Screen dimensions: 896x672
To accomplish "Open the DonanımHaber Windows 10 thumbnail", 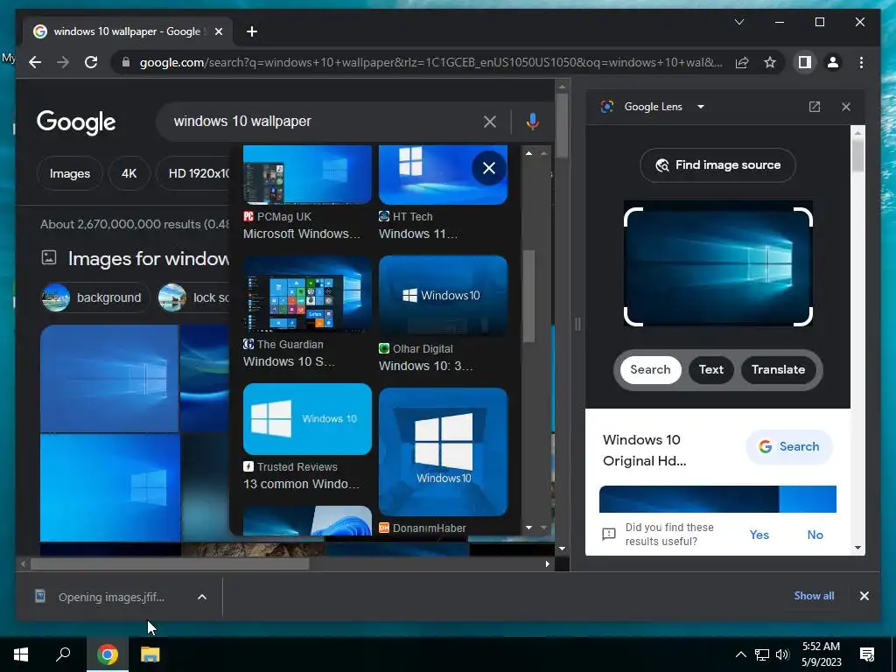I will click(x=443, y=452).
